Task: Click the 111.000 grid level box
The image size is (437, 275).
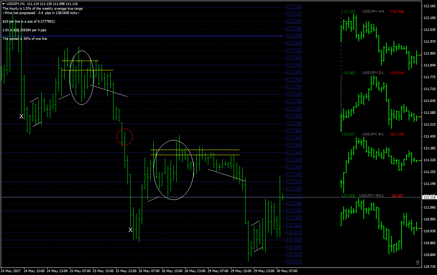Action: tap(294, 218)
